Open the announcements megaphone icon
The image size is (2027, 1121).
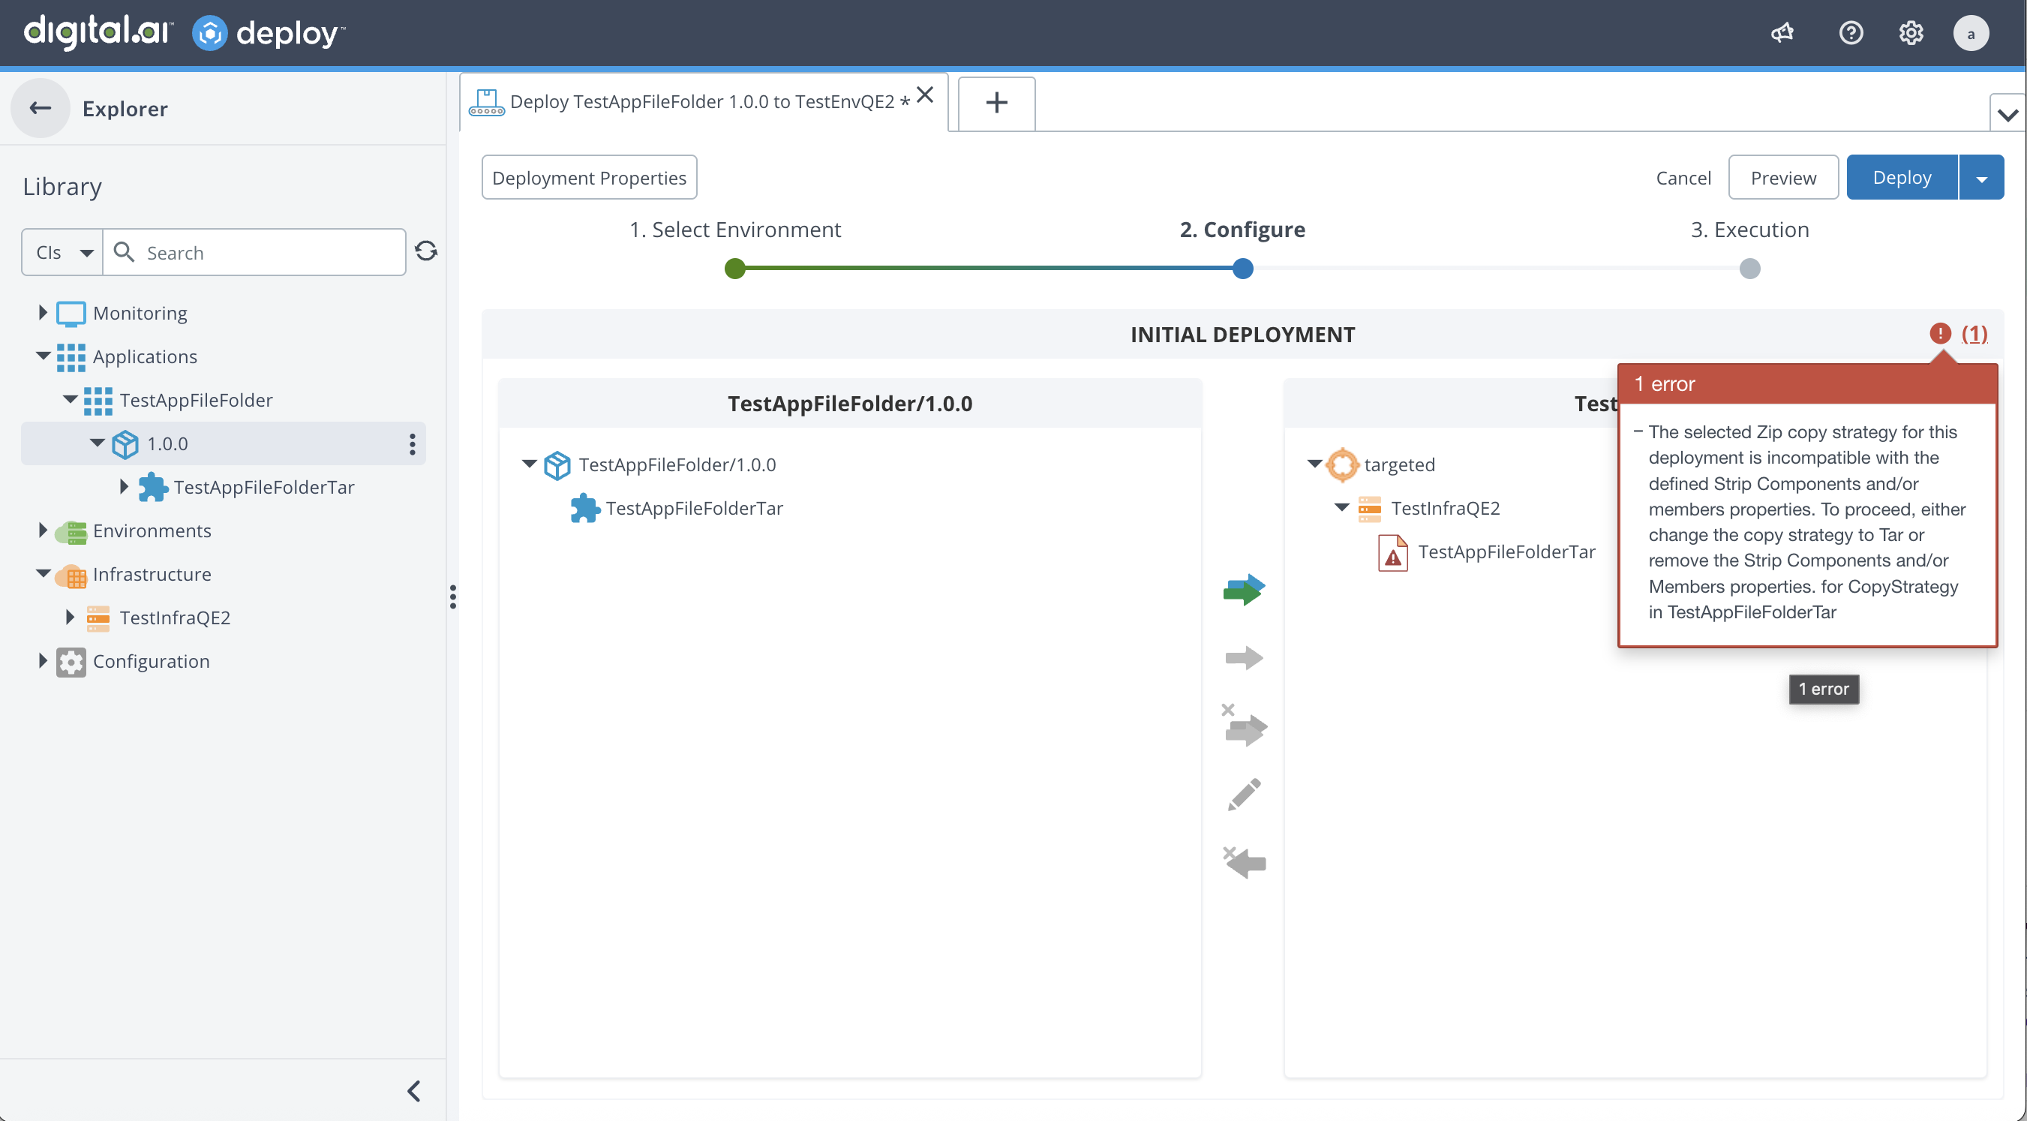(1782, 33)
